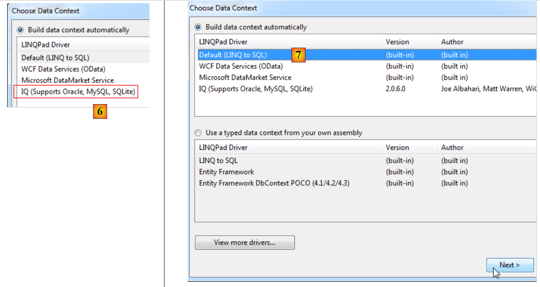
Task: Pick the LINQ to SQL typed driver
Action: click(218, 161)
